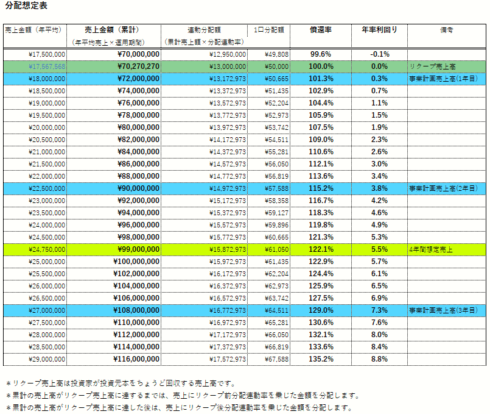Screen dimensions: 490x414
Task: Select the 連動分配額 header cell
Action: coord(205,29)
